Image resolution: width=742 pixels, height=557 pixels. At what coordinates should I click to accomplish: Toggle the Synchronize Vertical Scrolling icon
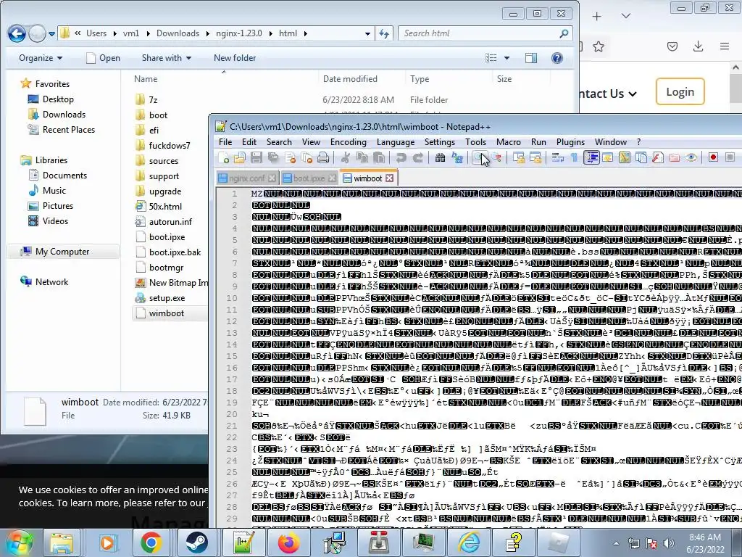pyautogui.click(x=519, y=157)
